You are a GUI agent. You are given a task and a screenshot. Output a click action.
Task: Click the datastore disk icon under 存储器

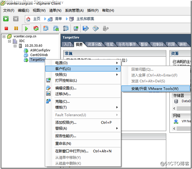pyautogui.click(x=176, y=101)
